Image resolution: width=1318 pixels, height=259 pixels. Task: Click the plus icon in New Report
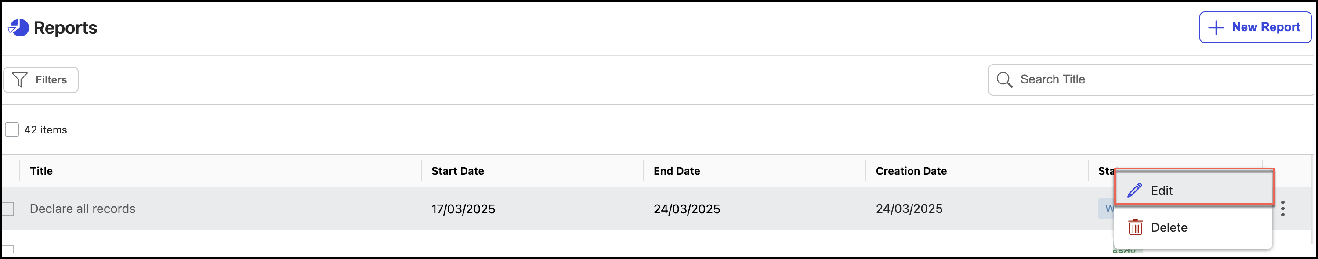(x=1216, y=28)
